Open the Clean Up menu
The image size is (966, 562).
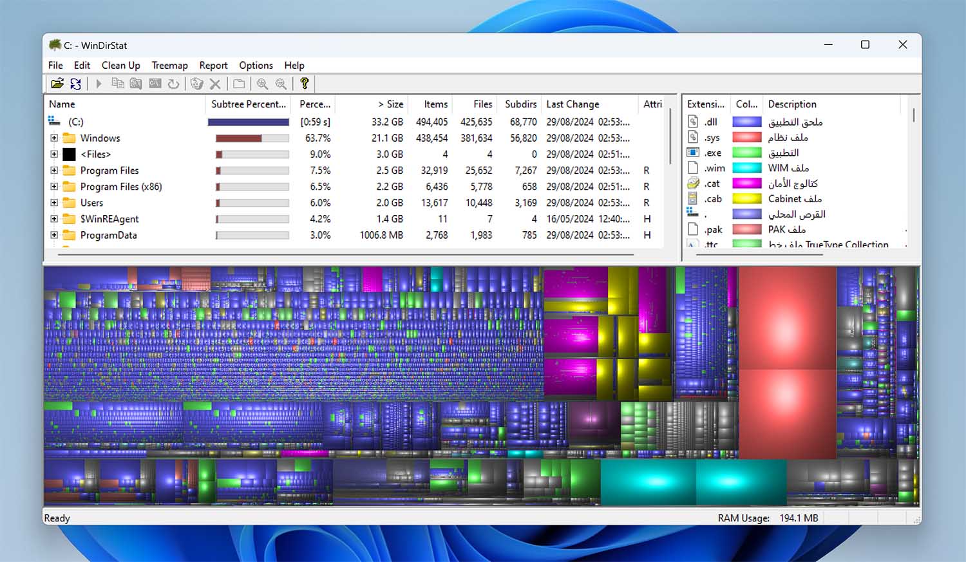(x=120, y=66)
